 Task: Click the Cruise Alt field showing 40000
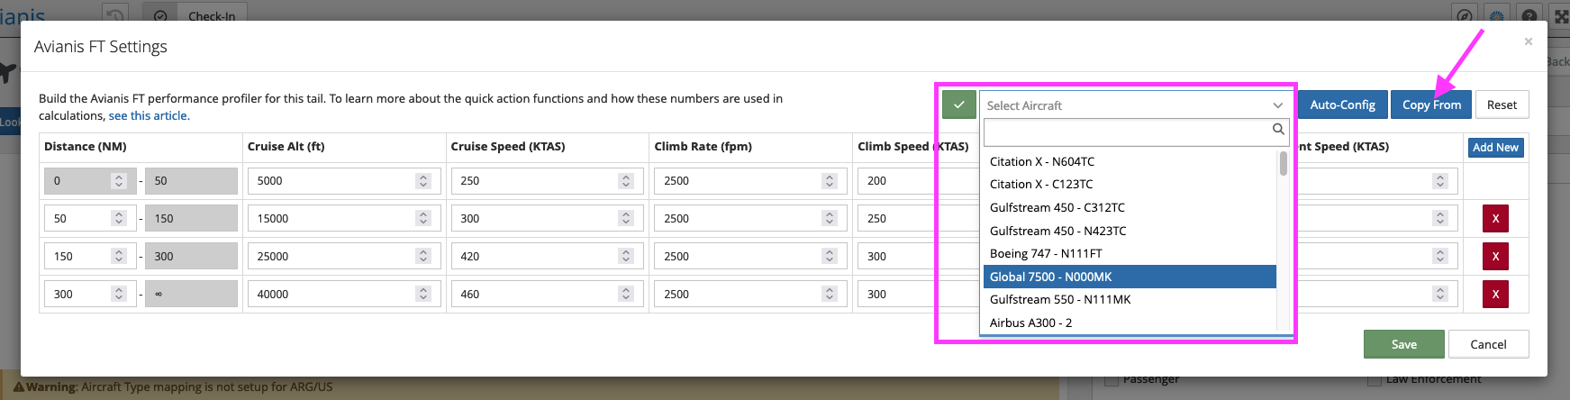tap(344, 294)
